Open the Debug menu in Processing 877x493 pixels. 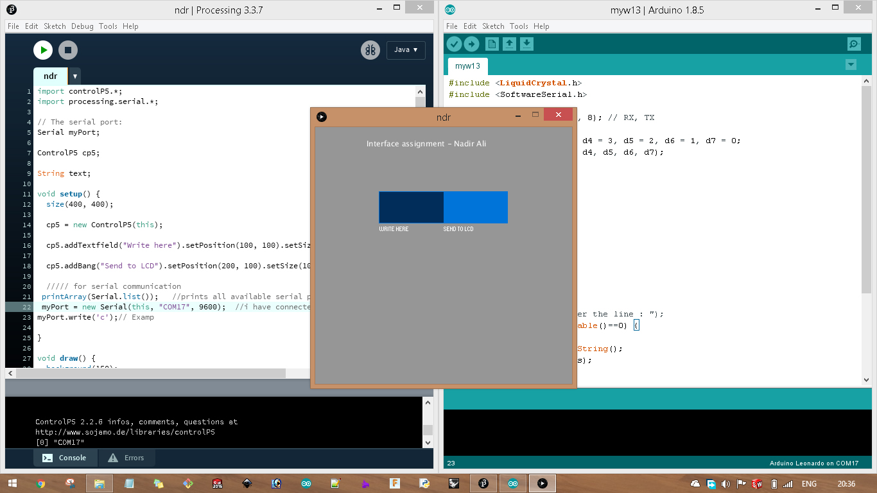point(82,26)
